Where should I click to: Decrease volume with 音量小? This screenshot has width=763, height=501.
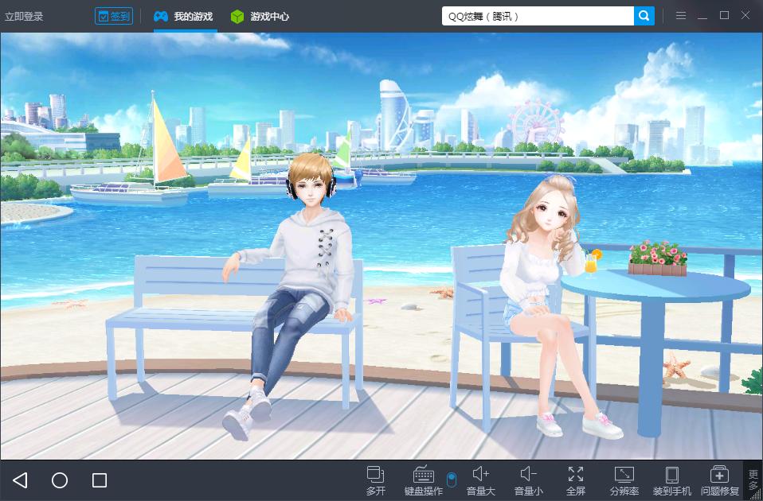[529, 480]
